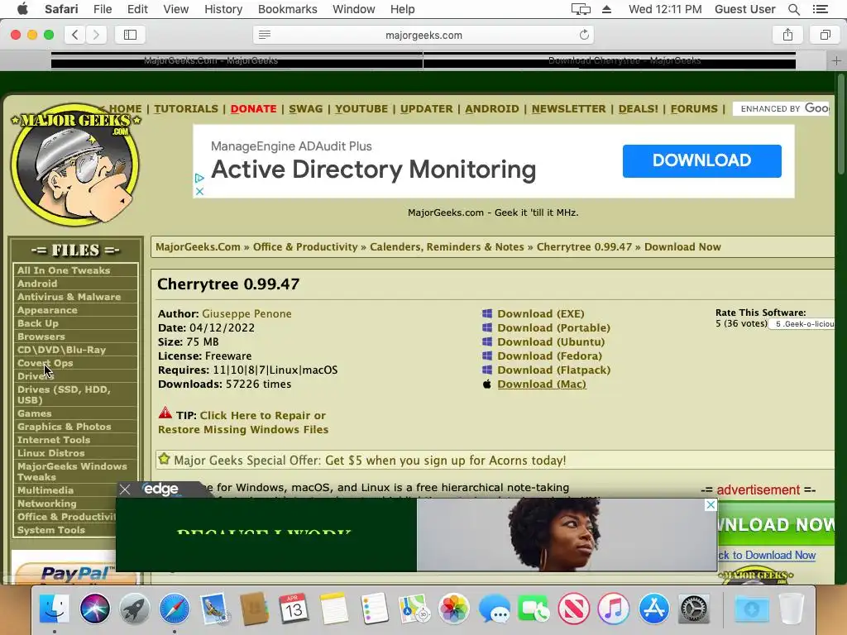Click Safari back navigation arrow

(x=75, y=35)
